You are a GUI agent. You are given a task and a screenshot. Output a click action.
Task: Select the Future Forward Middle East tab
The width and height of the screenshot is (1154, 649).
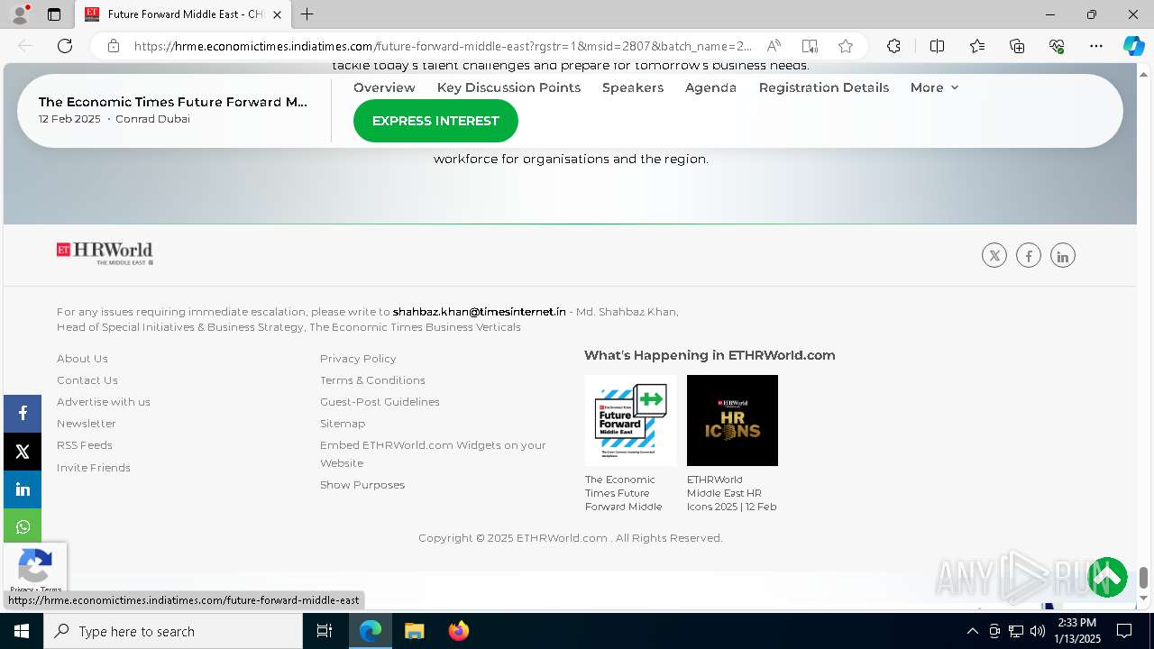coord(183,14)
